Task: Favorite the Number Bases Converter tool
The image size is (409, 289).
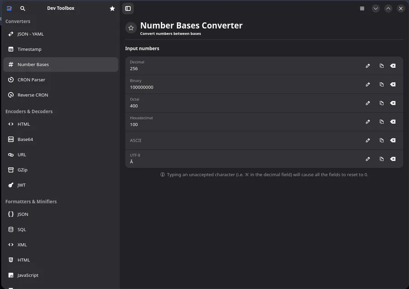Action: coord(131,28)
